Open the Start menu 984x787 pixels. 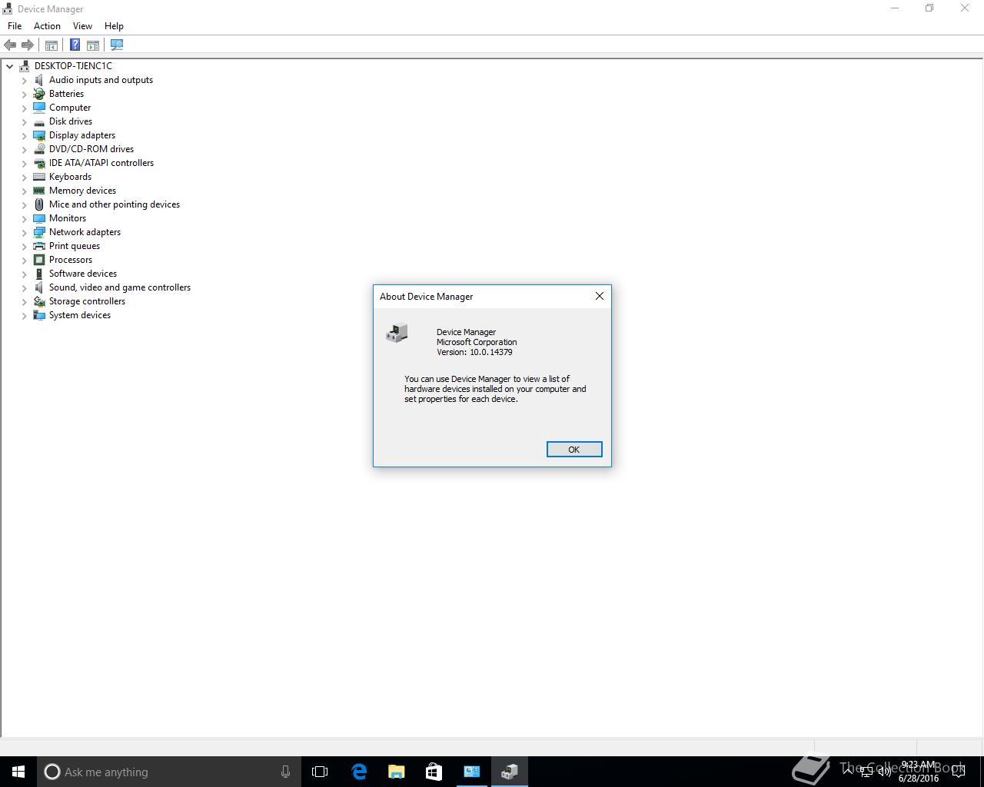tap(18, 772)
